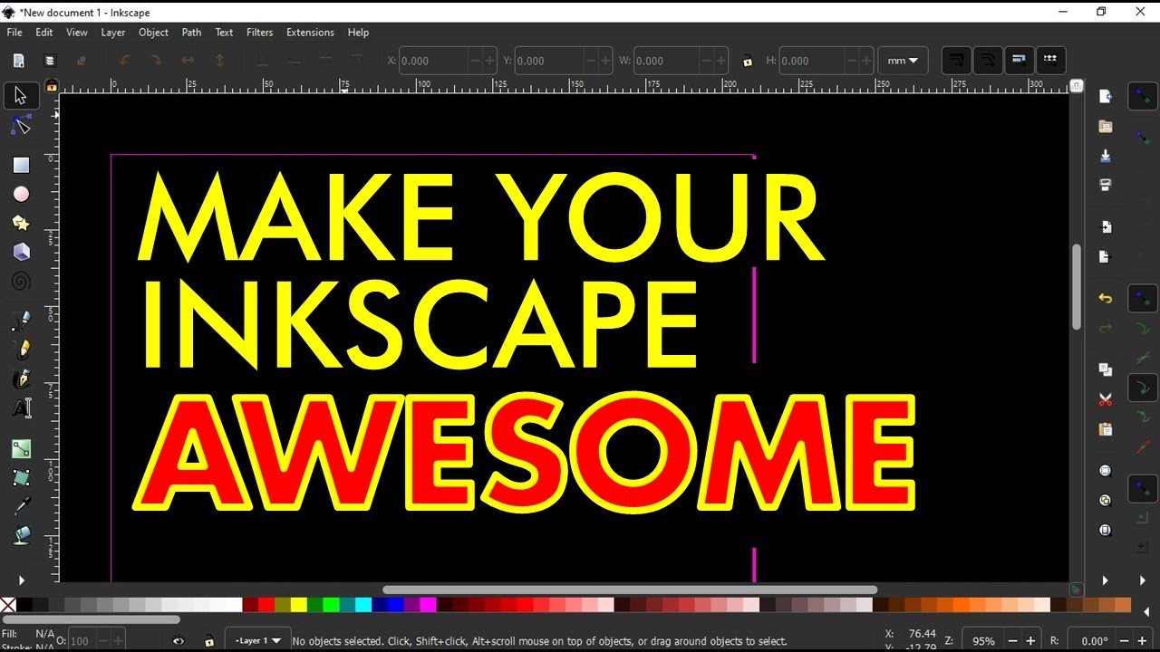Expand the snap bar overflow arrow
This screenshot has height=652, width=1160.
point(1142,580)
